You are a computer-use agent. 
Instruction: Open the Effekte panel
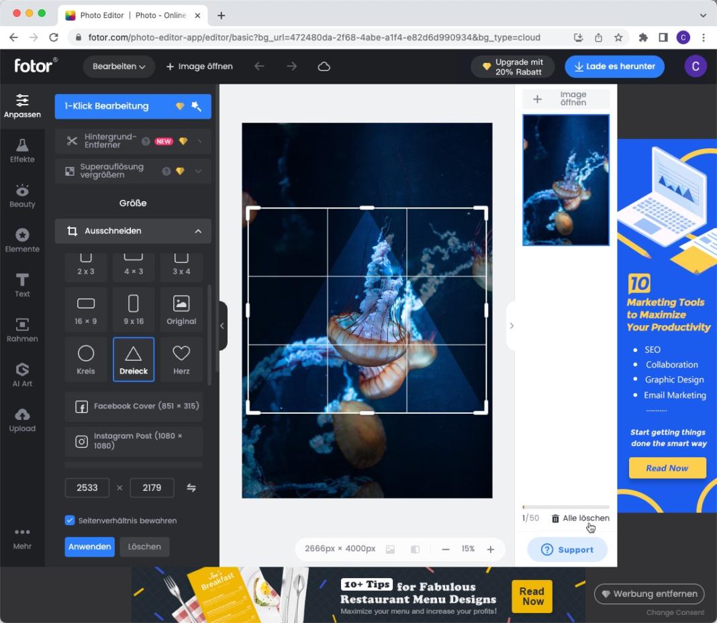[x=22, y=151]
